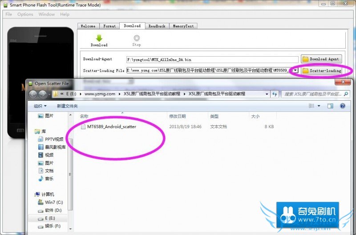This screenshot has height=235, width=356.
Task: Click the 新建文件夹 button
Action: (x=67, y=106)
